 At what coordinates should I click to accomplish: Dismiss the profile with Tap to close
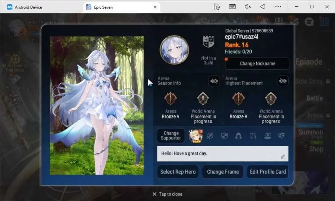click(x=167, y=194)
